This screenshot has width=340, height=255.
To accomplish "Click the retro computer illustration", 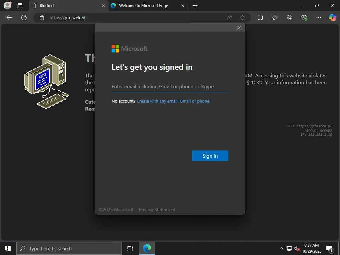I will click(x=46, y=82).
